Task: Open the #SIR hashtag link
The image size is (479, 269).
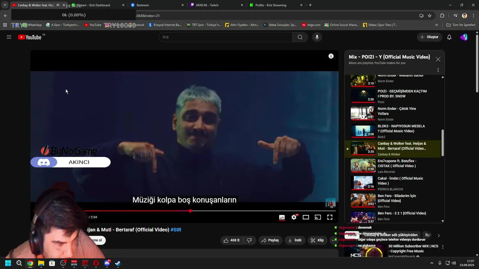Action: (176, 230)
